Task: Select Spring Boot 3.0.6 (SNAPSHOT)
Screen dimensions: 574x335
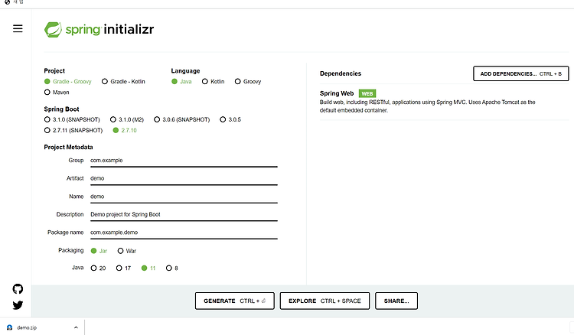Action: [x=182, y=119]
